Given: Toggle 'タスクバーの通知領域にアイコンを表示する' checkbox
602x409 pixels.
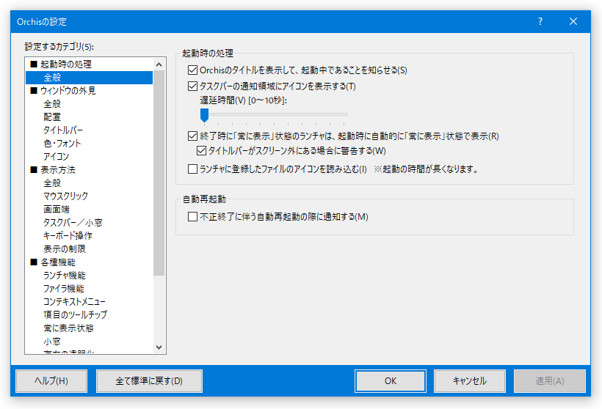Looking at the screenshot, I should coord(193,86).
